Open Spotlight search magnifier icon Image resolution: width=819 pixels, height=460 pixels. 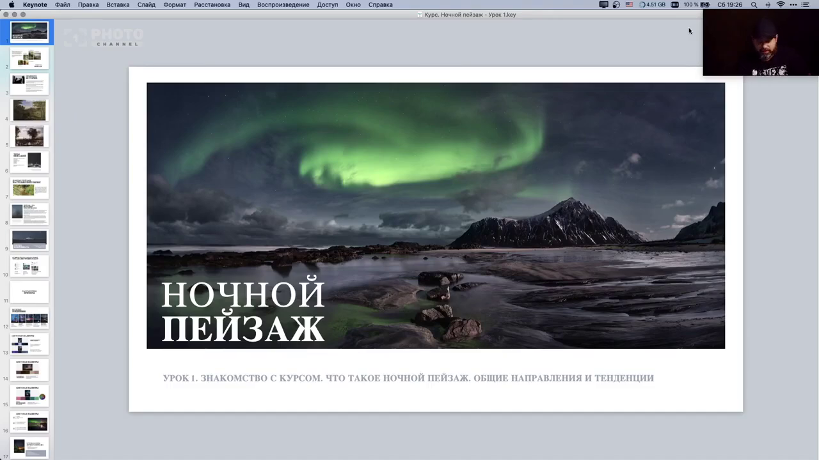pos(754,4)
